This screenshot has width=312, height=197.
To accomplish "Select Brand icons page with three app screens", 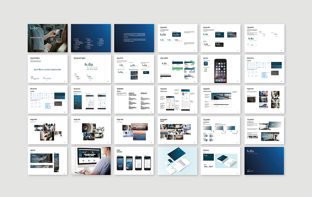I will (91, 100).
